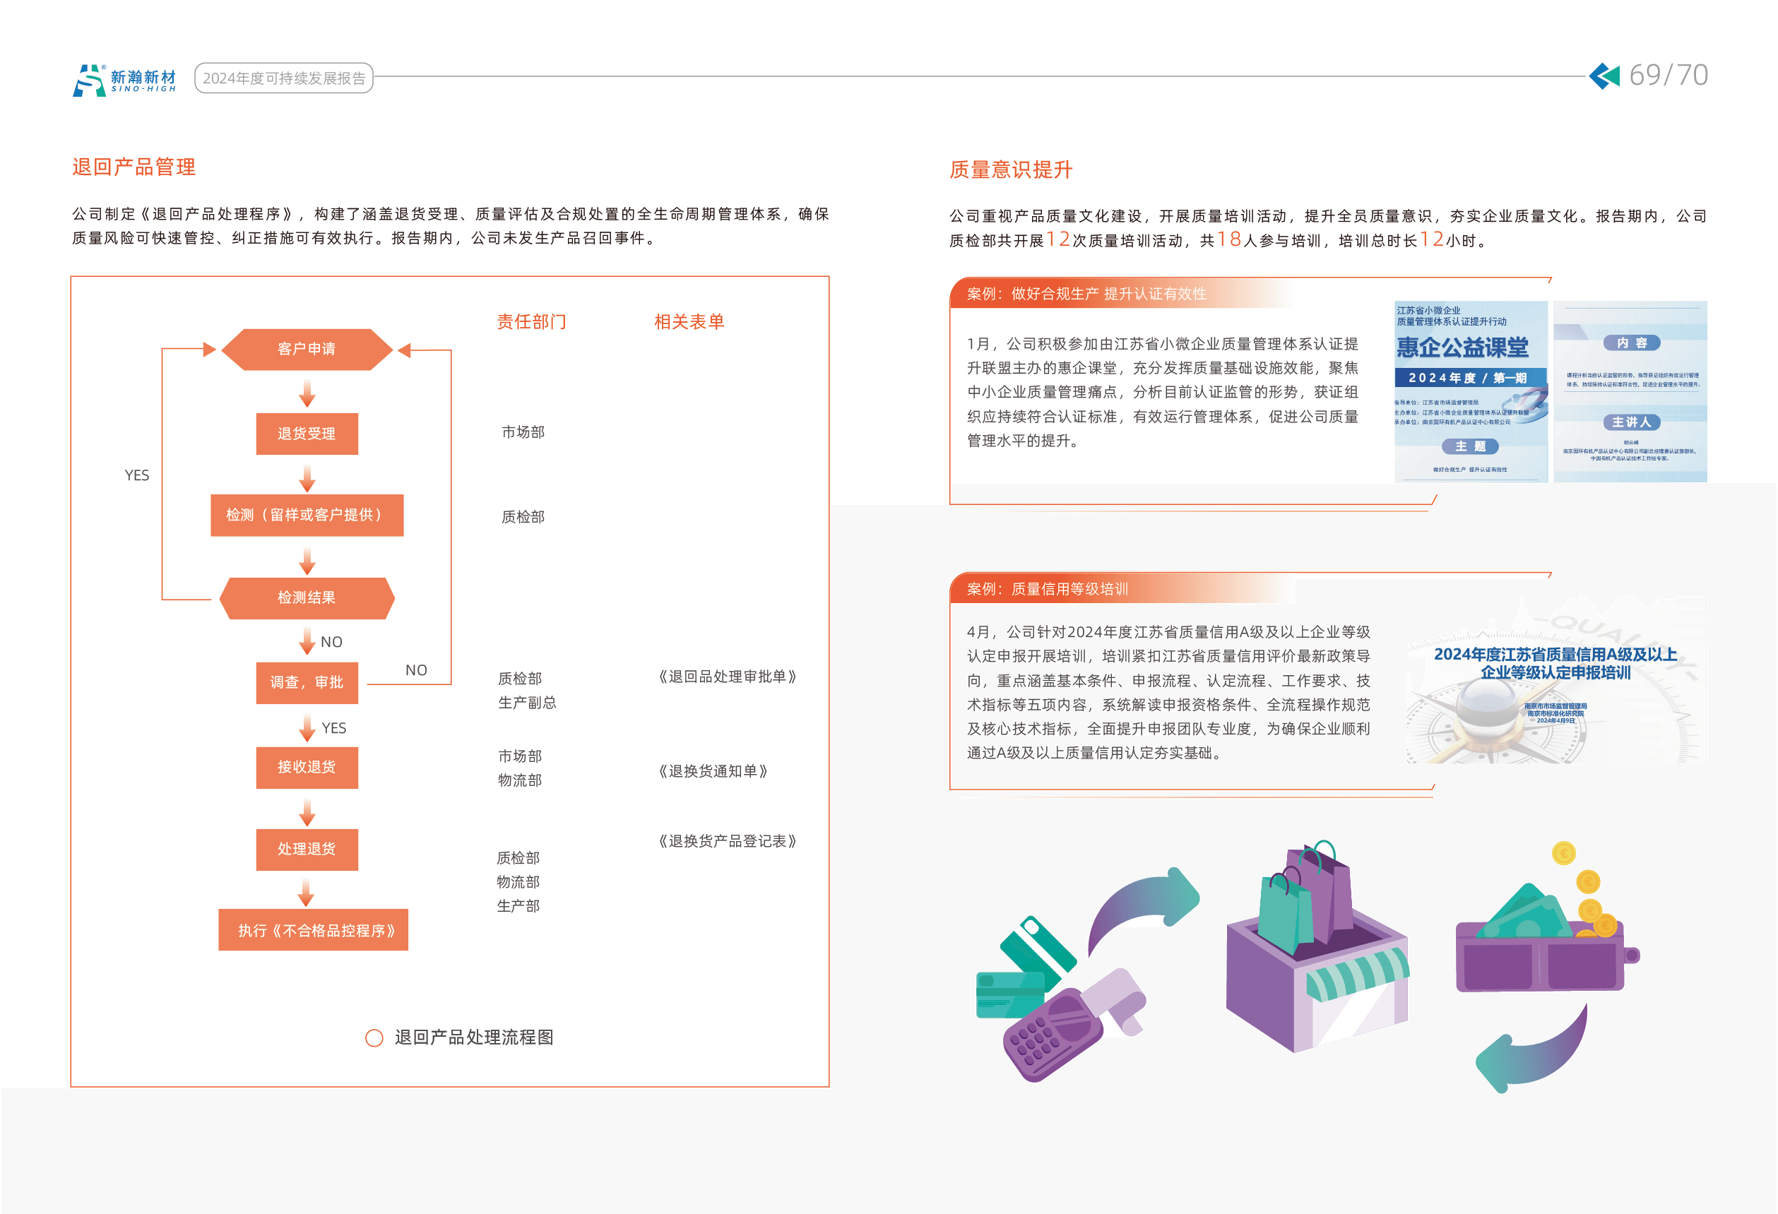Click the 客户申请 flowchart node

(307, 350)
